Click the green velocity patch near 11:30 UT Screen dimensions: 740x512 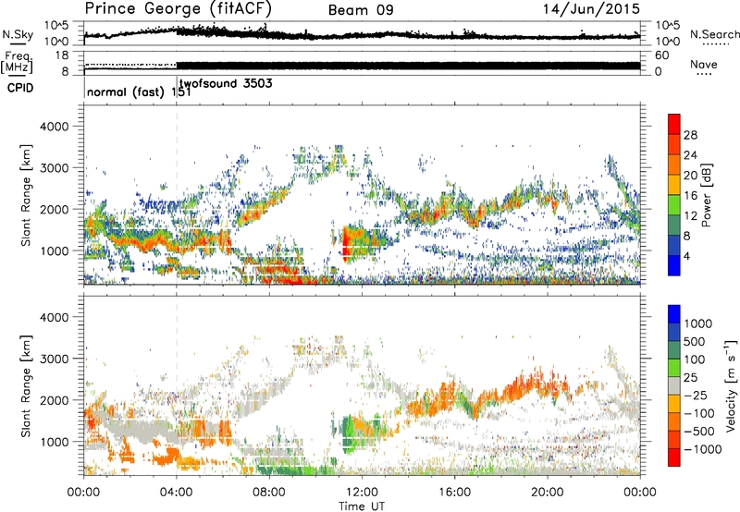pos(348,434)
